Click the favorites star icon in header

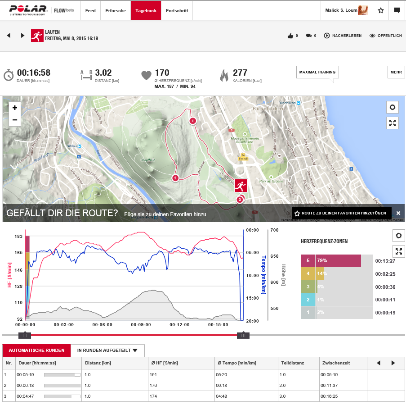(381, 10)
